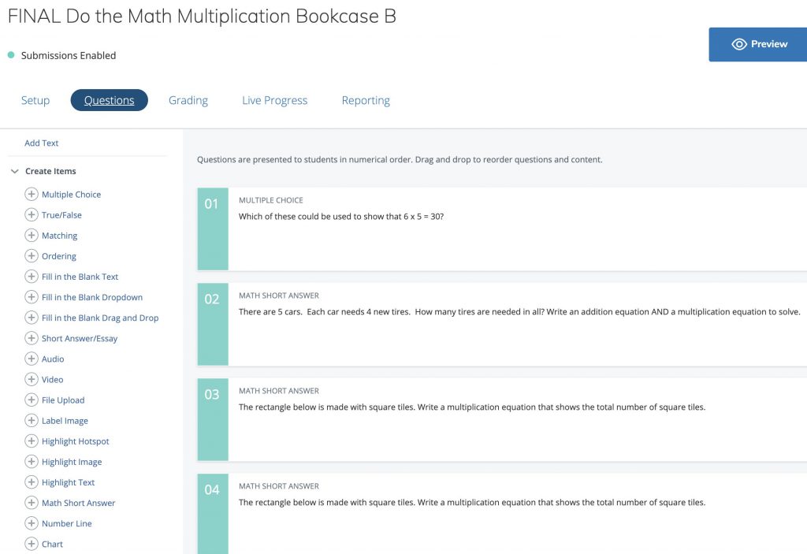Image resolution: width=807 pixels, height=554 pixels.
Task: Add a Fill in the Blank Dropdown item
Action: click(92, 298)
